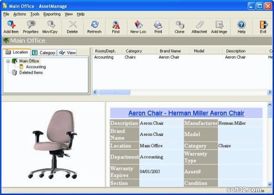Screen dimensions: 274x195
Task: Open the View menu
Action: pyautogui.click(x=69, y=14)
